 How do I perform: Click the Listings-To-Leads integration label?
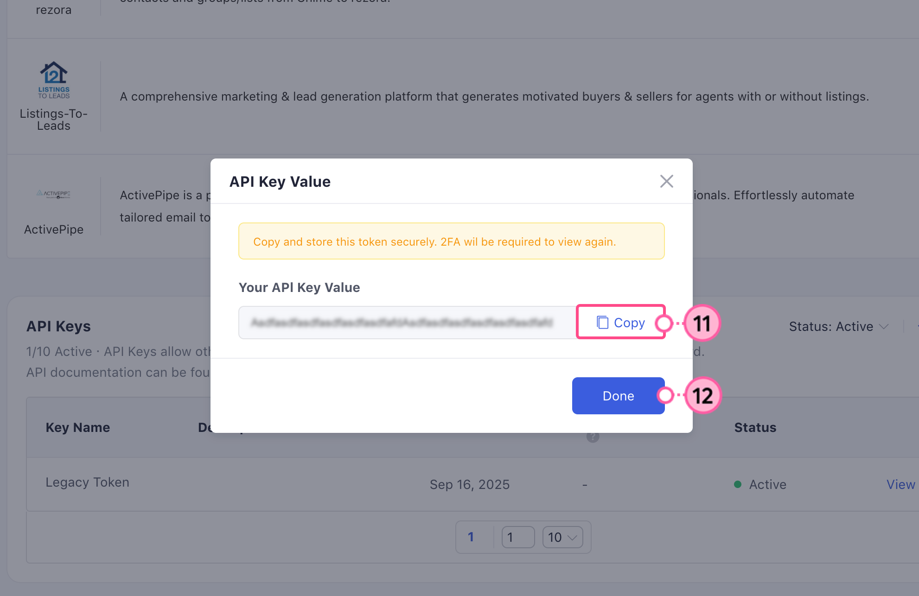tap(54, 120)
